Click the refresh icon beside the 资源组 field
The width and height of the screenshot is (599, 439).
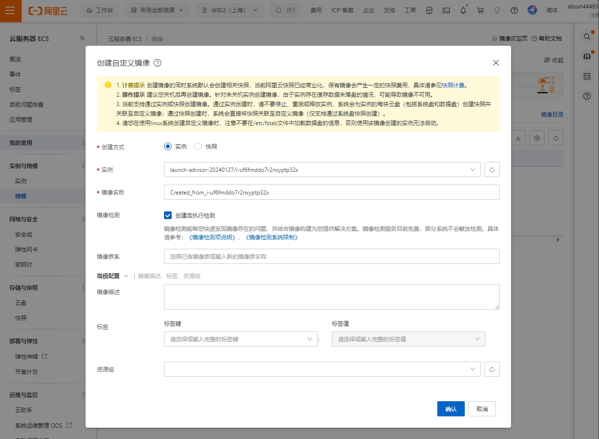click(x=492, y=369)
